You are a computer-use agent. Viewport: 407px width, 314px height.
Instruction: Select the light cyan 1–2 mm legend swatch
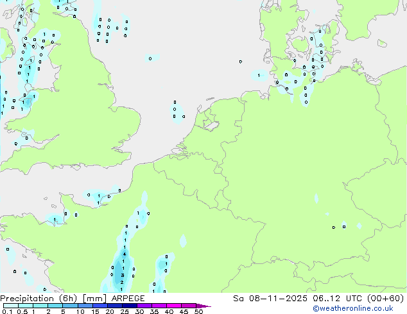40,306
